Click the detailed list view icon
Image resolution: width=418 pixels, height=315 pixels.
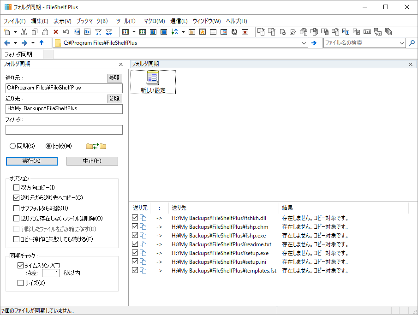click(164, 32)
